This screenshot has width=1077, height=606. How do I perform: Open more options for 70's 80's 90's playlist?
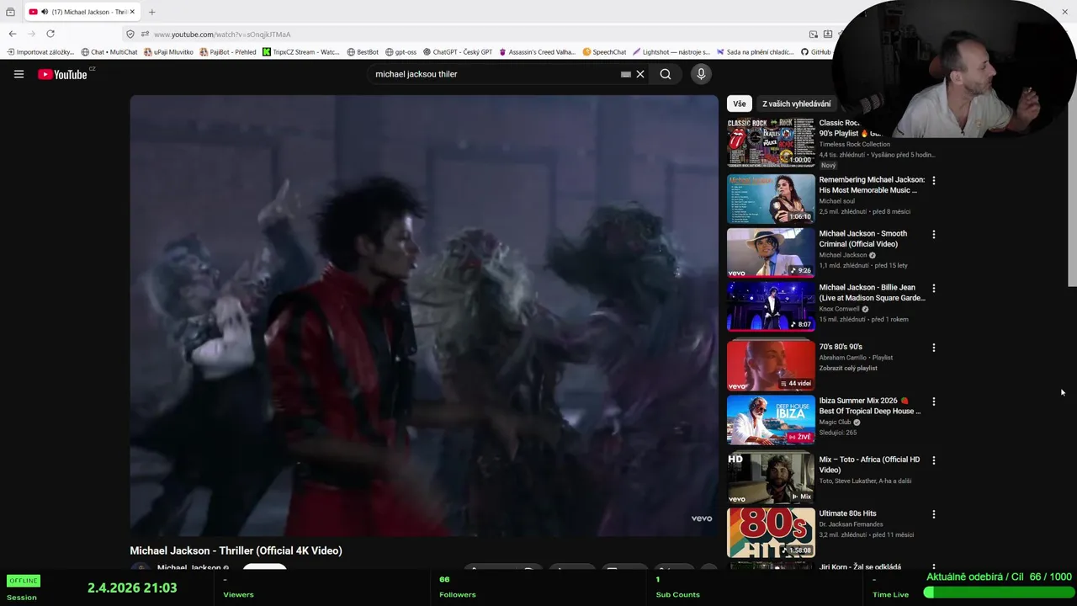(933, 347)
